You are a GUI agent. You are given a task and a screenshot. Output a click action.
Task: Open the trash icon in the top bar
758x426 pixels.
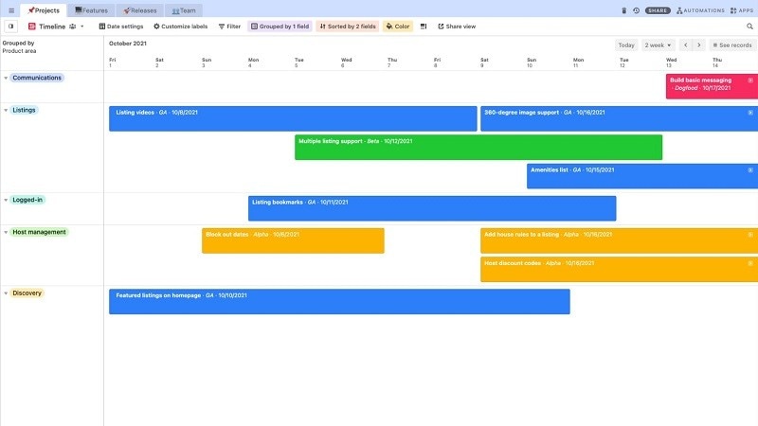[x=623, y=10]
